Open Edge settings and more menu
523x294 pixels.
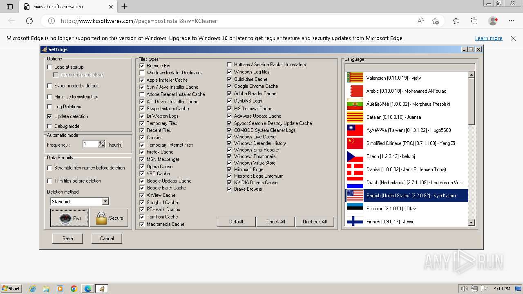[512, 21]
